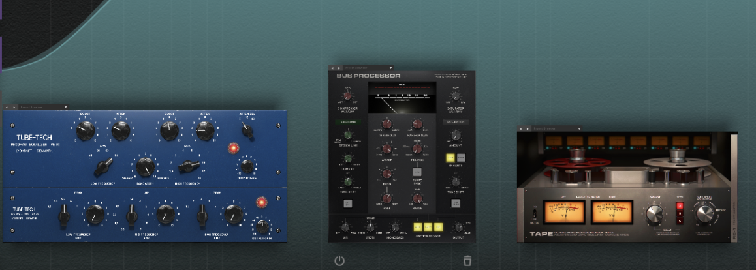Click lower Tube-Tech High Frequency lever switch

pos(202,216)
